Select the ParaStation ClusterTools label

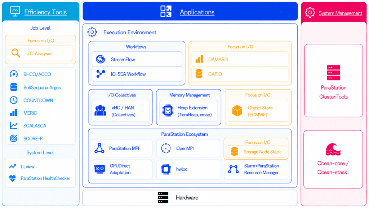(333, 92)
